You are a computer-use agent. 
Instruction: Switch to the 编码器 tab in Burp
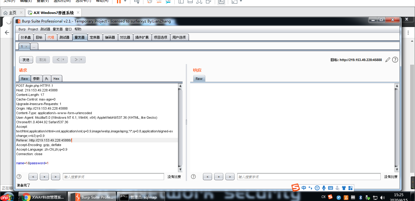(110, 37)
